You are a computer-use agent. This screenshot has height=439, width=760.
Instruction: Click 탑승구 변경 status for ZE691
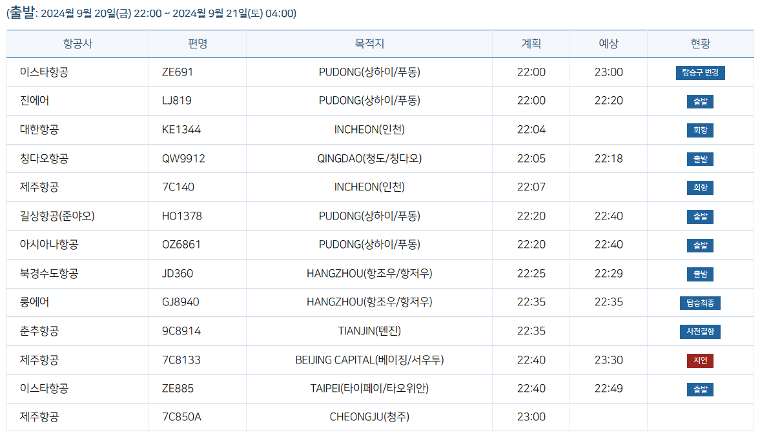pos(701,73)
